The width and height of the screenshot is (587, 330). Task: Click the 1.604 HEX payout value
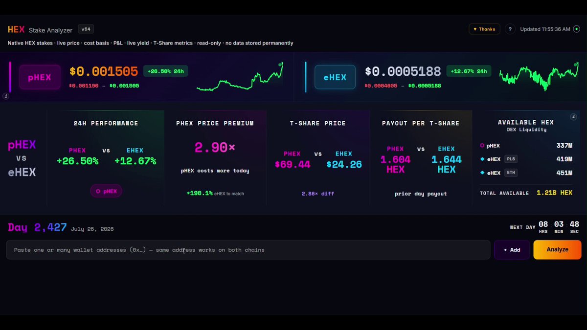(395, 165)
